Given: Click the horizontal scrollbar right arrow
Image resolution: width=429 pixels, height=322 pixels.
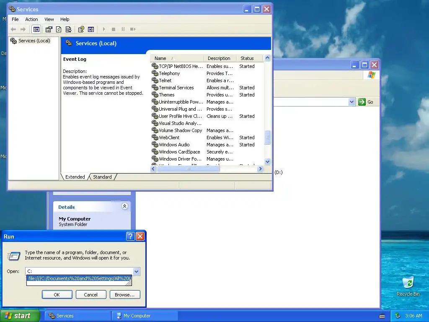Looking at the screenshot, I should click(260, 169).
